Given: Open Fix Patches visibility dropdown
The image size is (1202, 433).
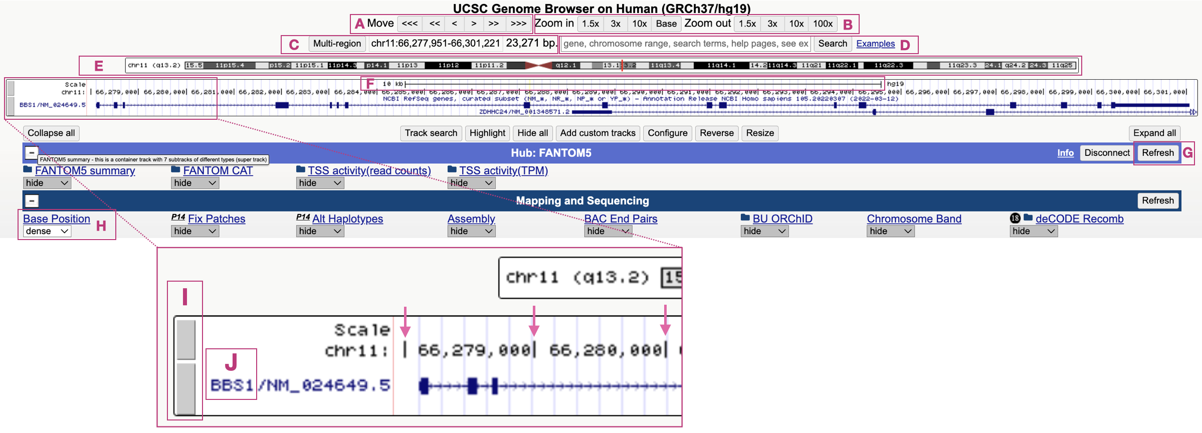Looking at the screenshot, I should (194, 231).
